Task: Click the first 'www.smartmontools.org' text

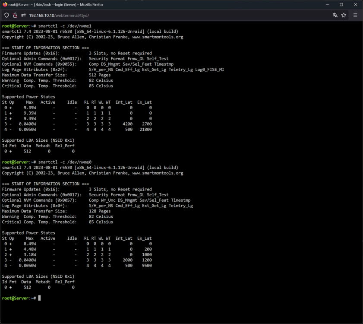Action: tap(158, 37)
